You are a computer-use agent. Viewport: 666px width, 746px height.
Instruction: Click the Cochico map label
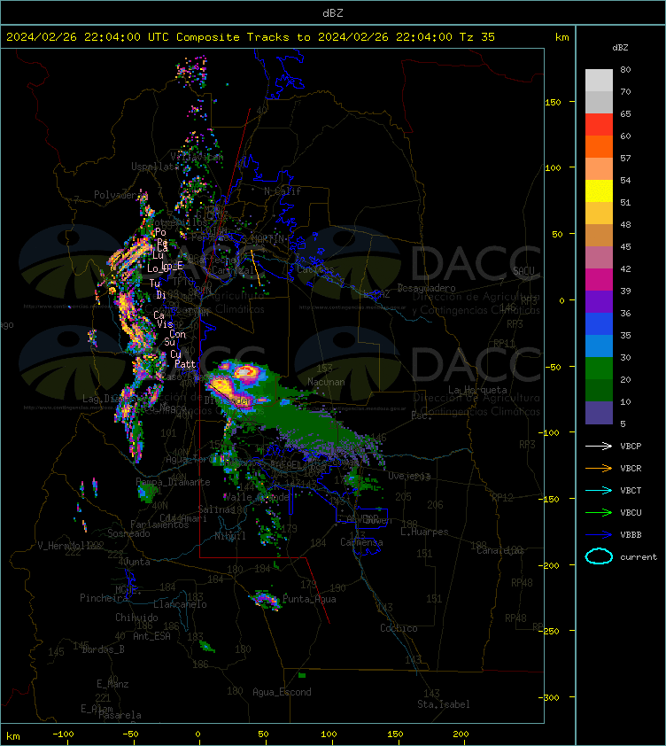(399, 628)
